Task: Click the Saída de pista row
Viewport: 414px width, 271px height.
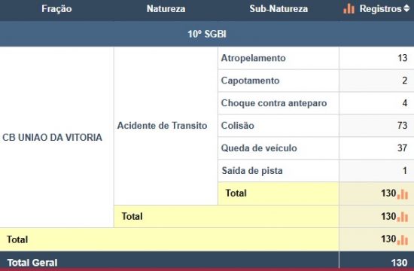Action: tap(316, 170)
